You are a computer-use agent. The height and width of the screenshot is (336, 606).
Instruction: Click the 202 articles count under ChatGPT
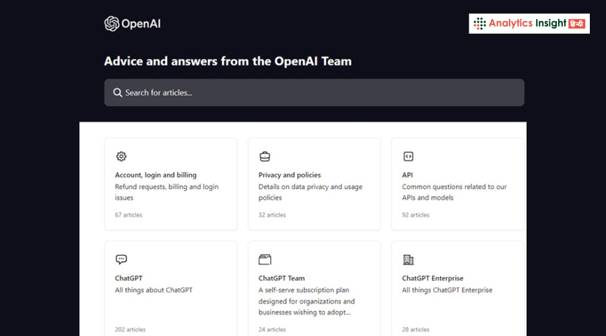tap(130, 330)
